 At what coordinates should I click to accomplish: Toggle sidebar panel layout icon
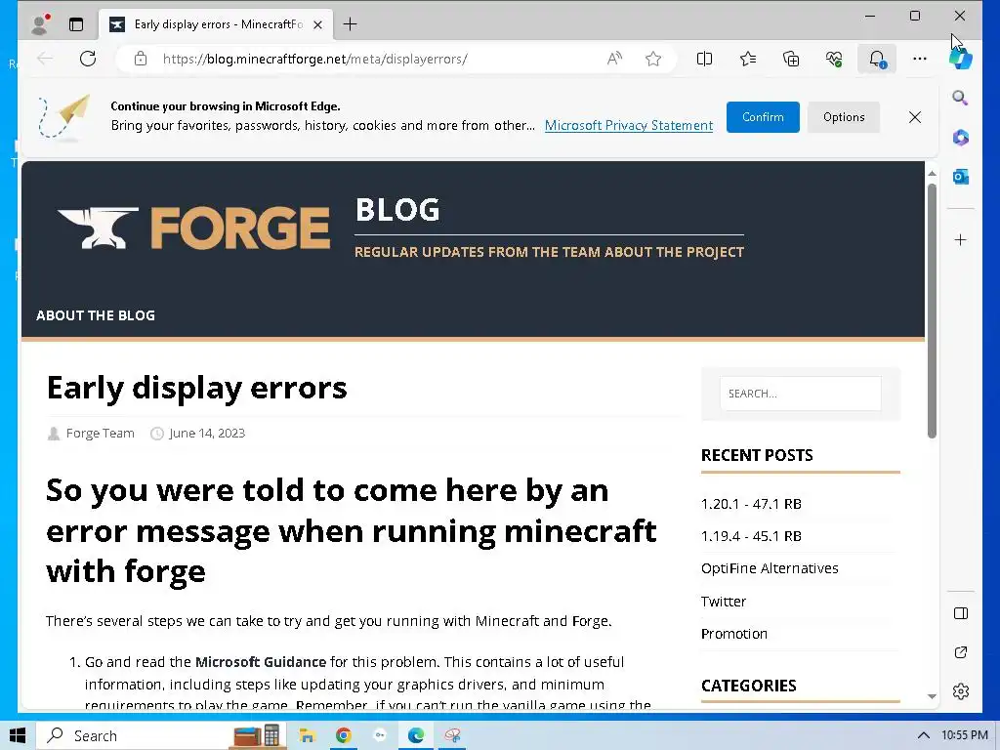click(961, 613)
